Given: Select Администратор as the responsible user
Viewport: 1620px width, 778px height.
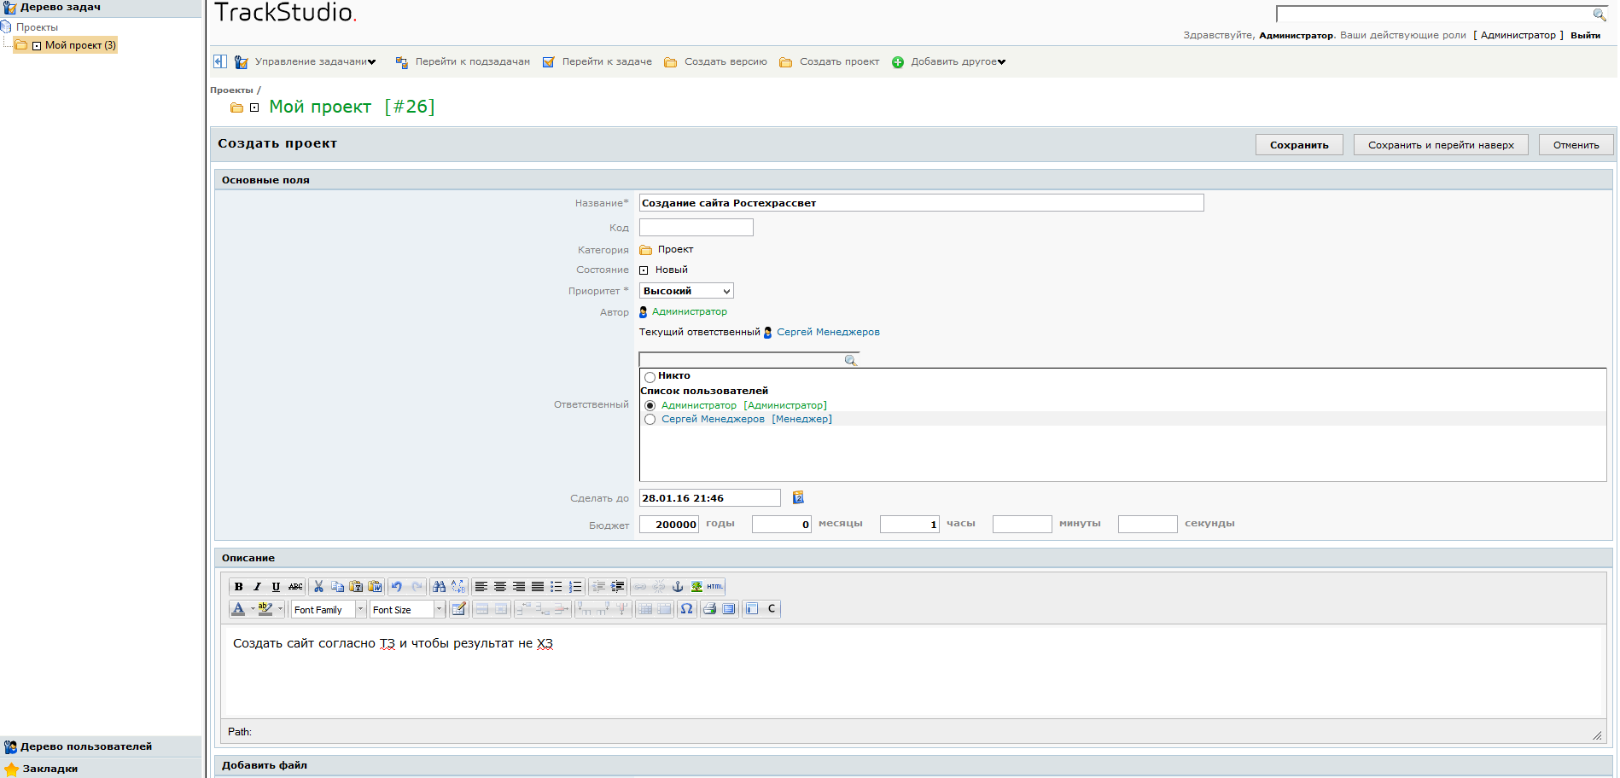Looking at the screenshot, I should click(x=650, y=406).
